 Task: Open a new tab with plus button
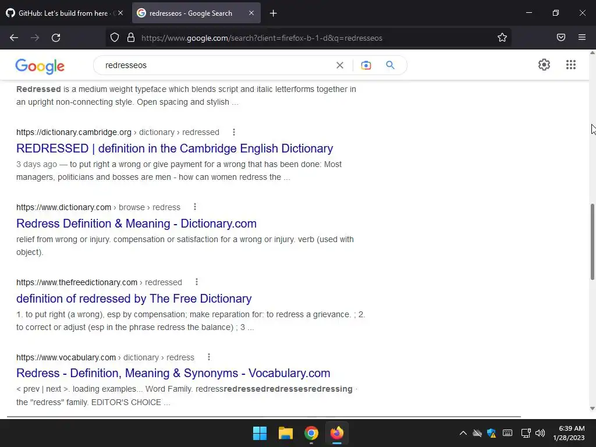tap(274, 13)
